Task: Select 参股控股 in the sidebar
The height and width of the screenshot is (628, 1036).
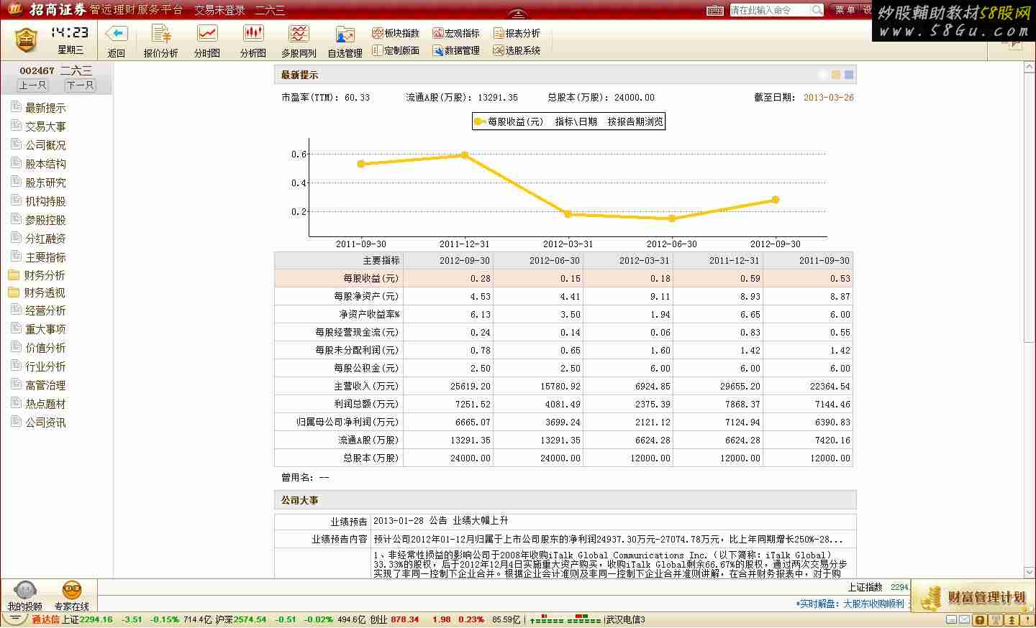Action: [45, 220]
